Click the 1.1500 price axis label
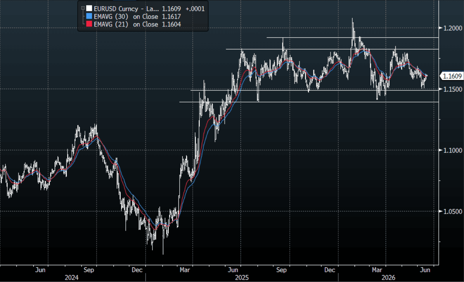This screenshot has height=282, width=464. 452,89
